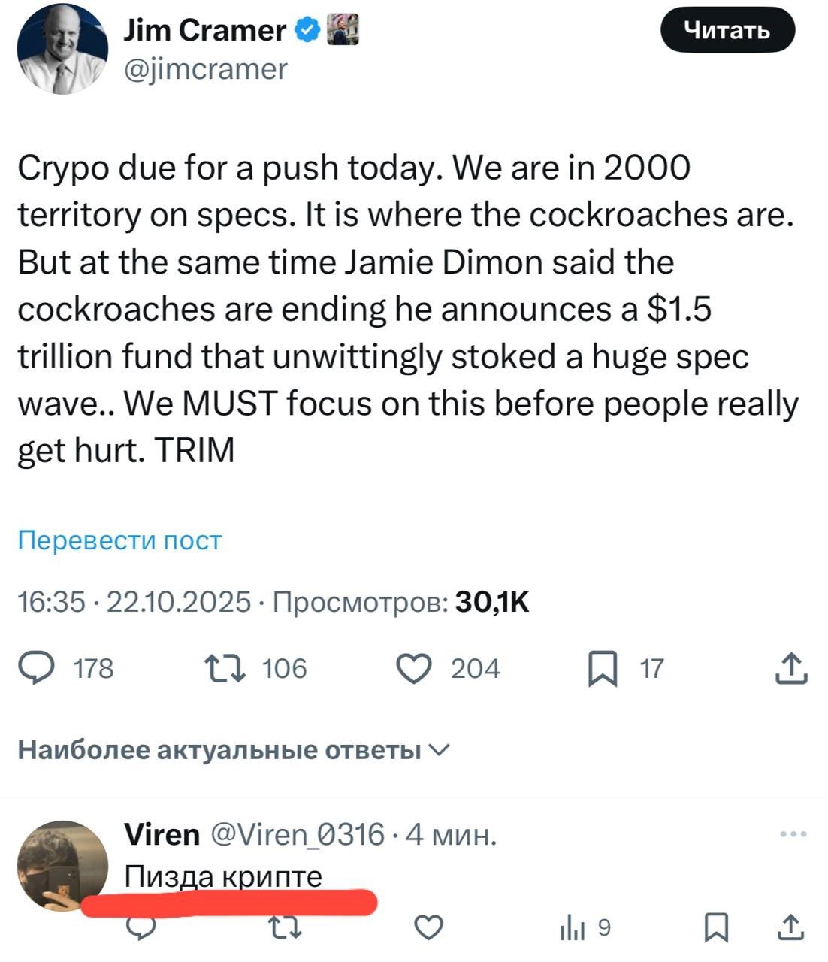This screenshot has width=828, height=962.
Task: Click the reply icon under Viren's comment
Action: point(140,929)
